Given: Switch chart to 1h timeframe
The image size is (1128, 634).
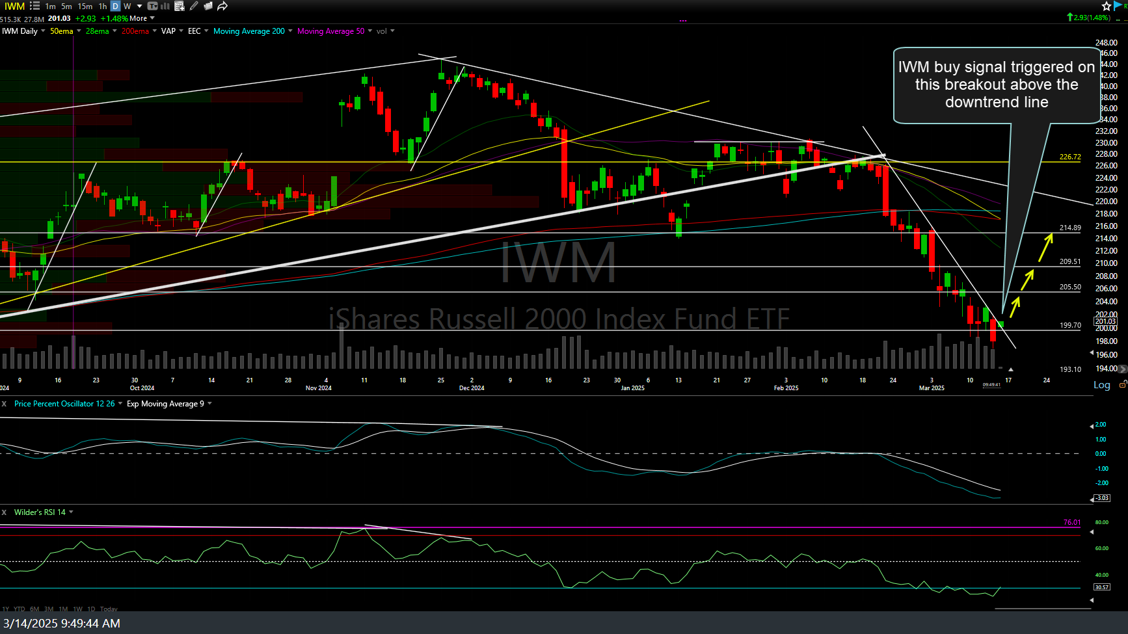Looking at the screenshot, I should [x=102, y=6].
